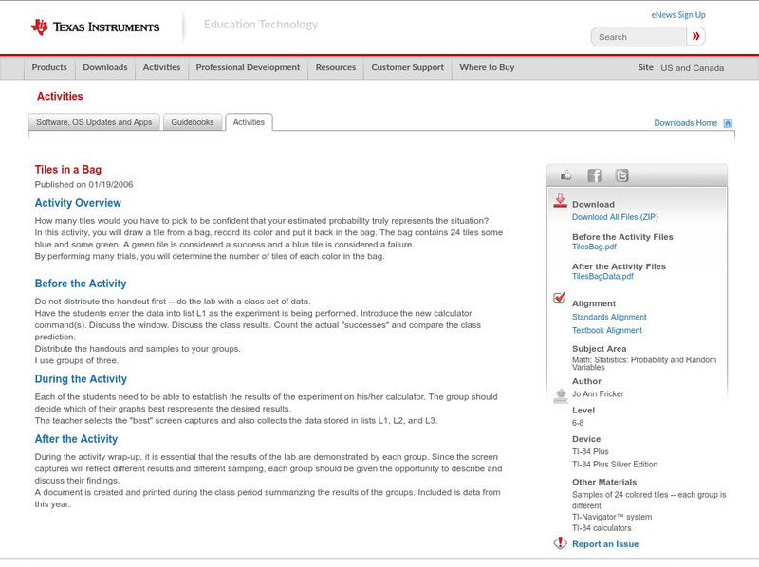Open the Professional Development menu
759x567 pixels.
248,68
